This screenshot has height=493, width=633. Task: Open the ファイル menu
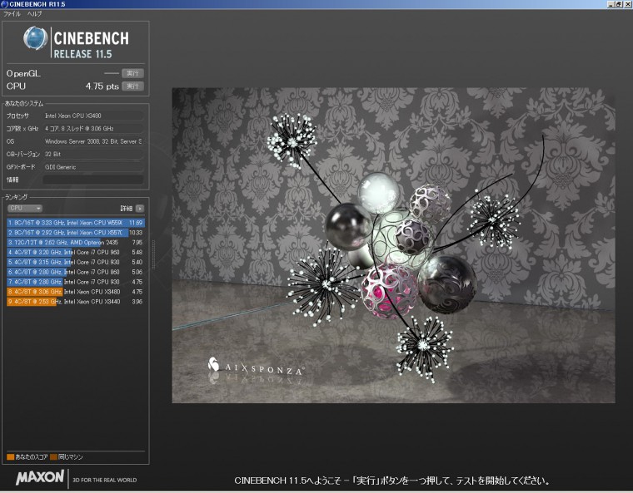pyautogui.click(x=12, y=13)
